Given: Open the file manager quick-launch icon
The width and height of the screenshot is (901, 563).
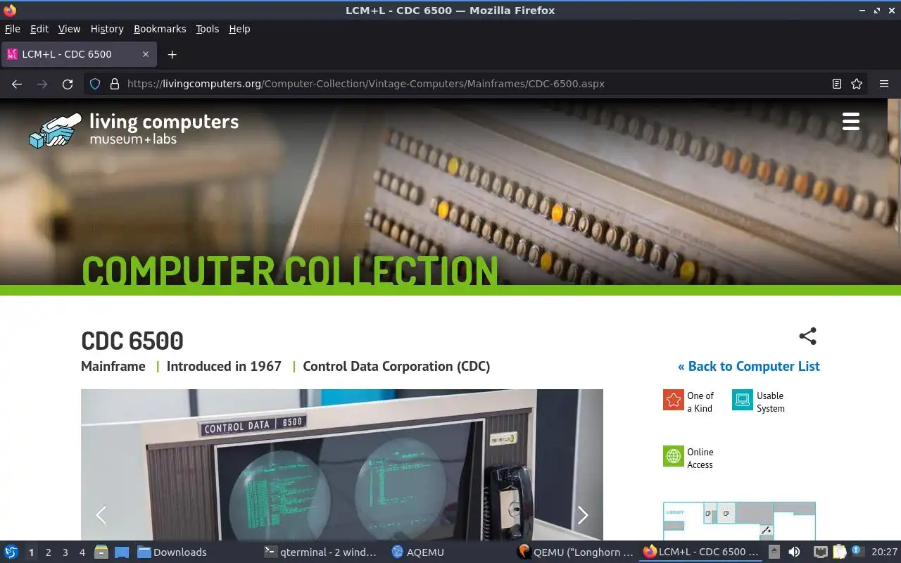Looking at the screenshot, I should 101,552.
